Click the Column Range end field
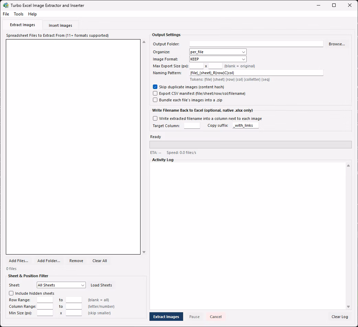Screen dimensions: 358x327 (74, 306)
